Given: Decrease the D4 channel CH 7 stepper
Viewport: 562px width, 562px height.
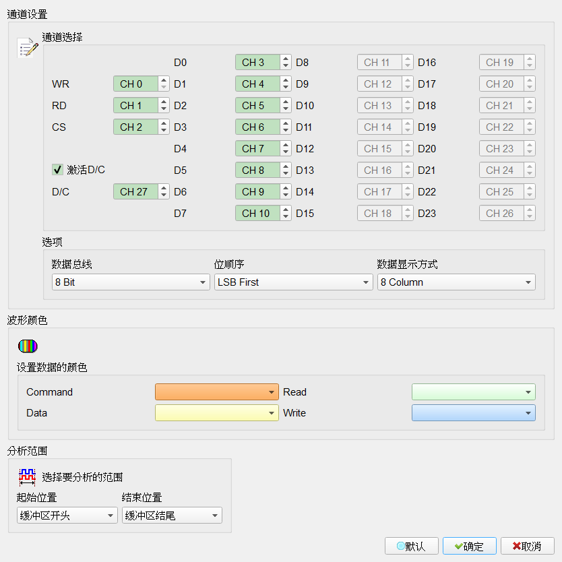Looking at the screenshot, I should pyautogui.click(x=286, y=152).
